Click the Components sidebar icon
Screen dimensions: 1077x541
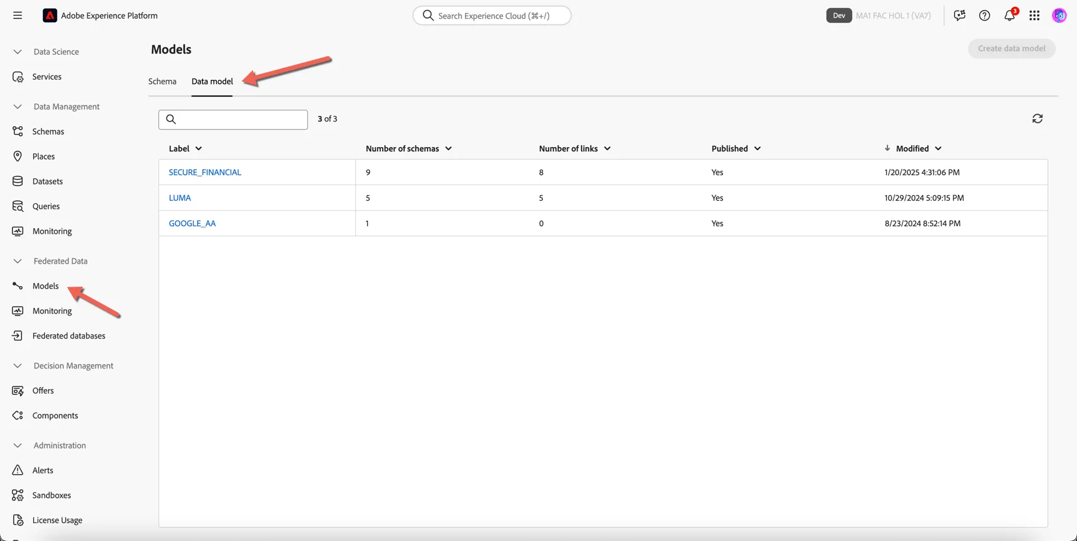tap(17, 416)
